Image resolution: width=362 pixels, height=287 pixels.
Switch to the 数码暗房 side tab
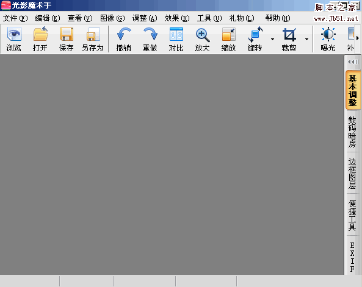[x=352, y=132]
